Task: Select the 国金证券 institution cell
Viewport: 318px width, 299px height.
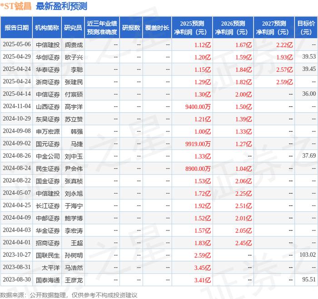Action: pyautogui.click(x=48, y=181)
